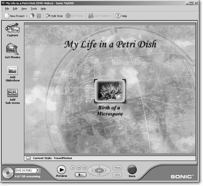Image resolution: width=203 pixels, height=186 pixels.
Task: Open the New Project dropdown arrow
Action: coord(27,16)
